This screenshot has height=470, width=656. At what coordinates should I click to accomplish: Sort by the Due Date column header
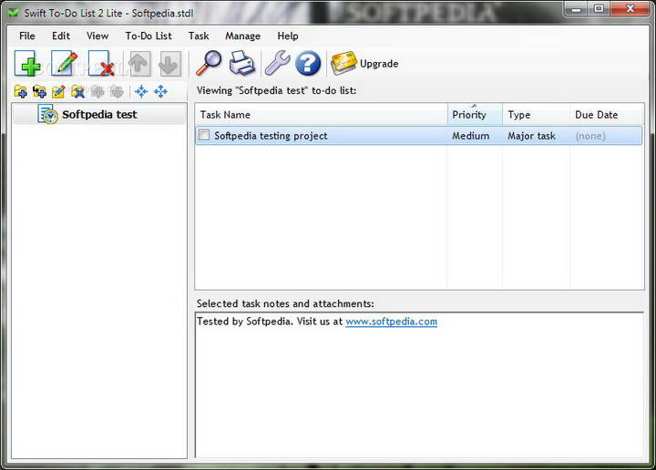606,114
